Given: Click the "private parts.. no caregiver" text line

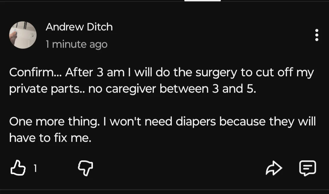Looking at the screenshot, I should pos(133,89).
